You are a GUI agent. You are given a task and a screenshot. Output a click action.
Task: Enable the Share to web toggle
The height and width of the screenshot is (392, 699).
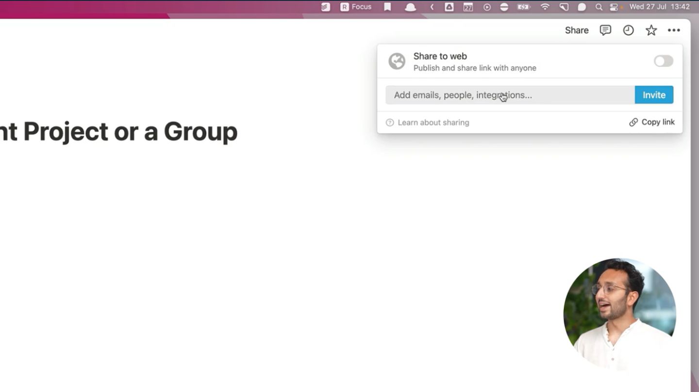663,61
